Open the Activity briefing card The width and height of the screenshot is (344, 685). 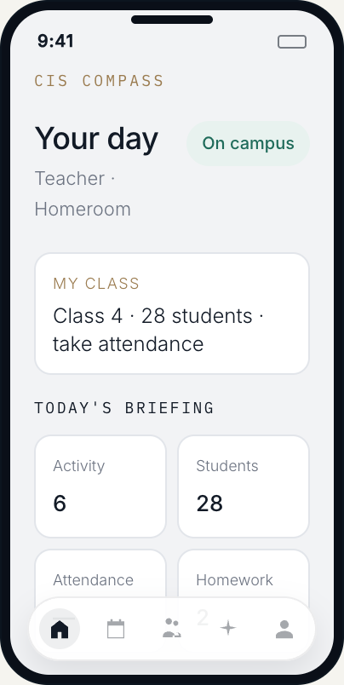[x=100, y=486]
